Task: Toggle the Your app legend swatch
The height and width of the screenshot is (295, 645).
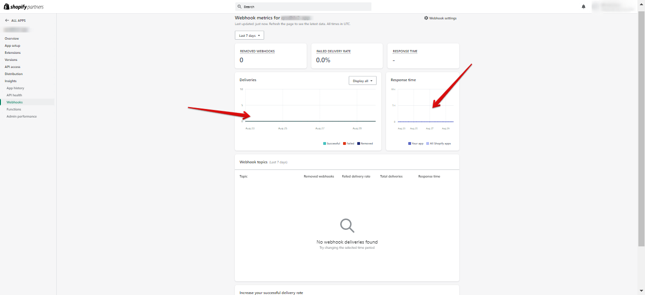Action: pos(410,143)
